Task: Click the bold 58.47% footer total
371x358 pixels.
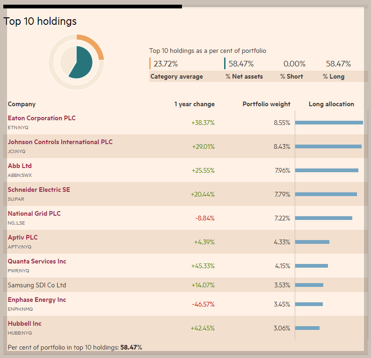Action: pyautogui.click(x=131, y=347)
